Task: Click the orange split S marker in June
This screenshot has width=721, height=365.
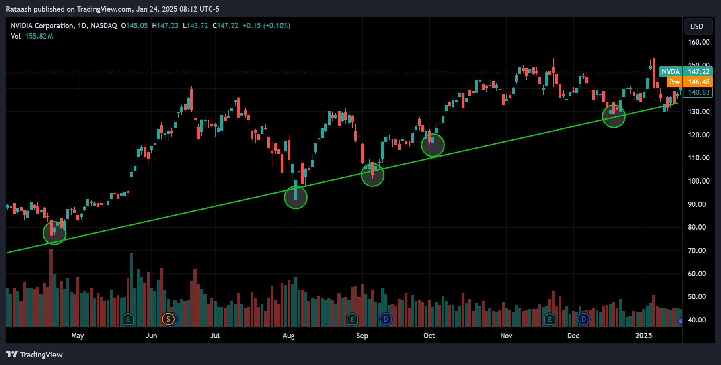Action: (x=168, y=320)
